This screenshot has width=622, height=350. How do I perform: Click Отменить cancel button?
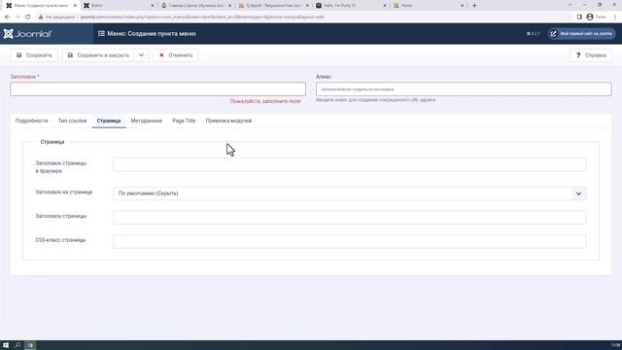click(176, 55)
